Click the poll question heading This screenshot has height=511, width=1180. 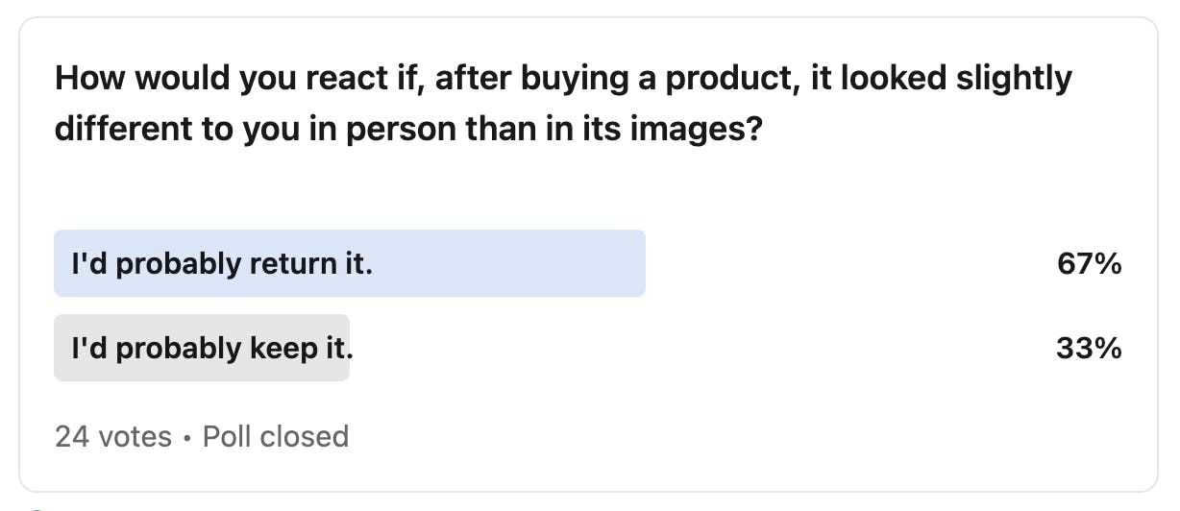563,103
